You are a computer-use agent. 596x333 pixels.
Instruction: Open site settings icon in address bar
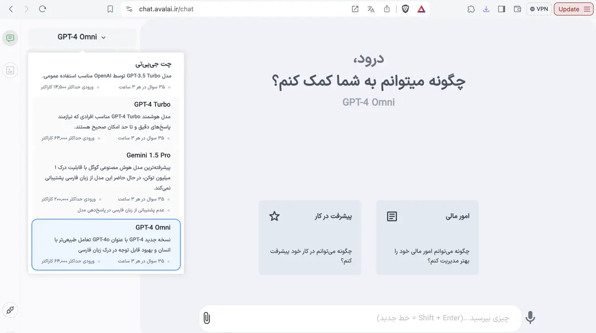(x=129, y=9)
